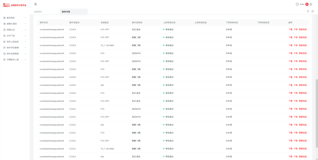The height and width of the screenshot is (160, 318).
Task: Click the 软件评论管理 comment icon
Action: coord(4,48)
